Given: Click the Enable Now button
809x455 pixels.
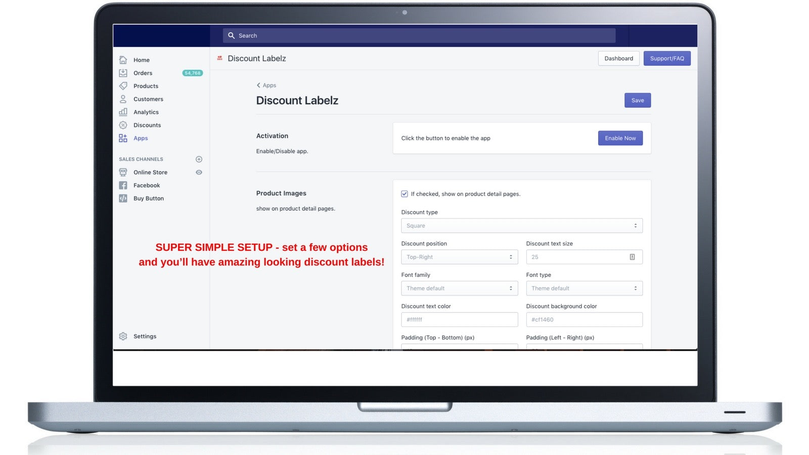Looking at the screenshot, I should [x=620, y=138].
